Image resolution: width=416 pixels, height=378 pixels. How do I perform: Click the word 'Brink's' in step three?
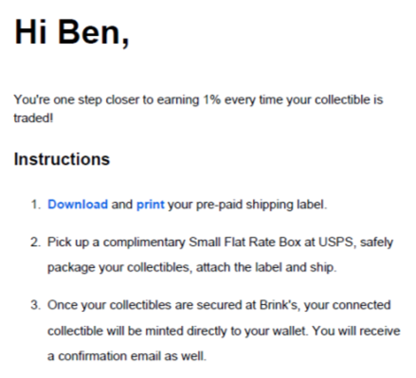click(x=279, y=305)
